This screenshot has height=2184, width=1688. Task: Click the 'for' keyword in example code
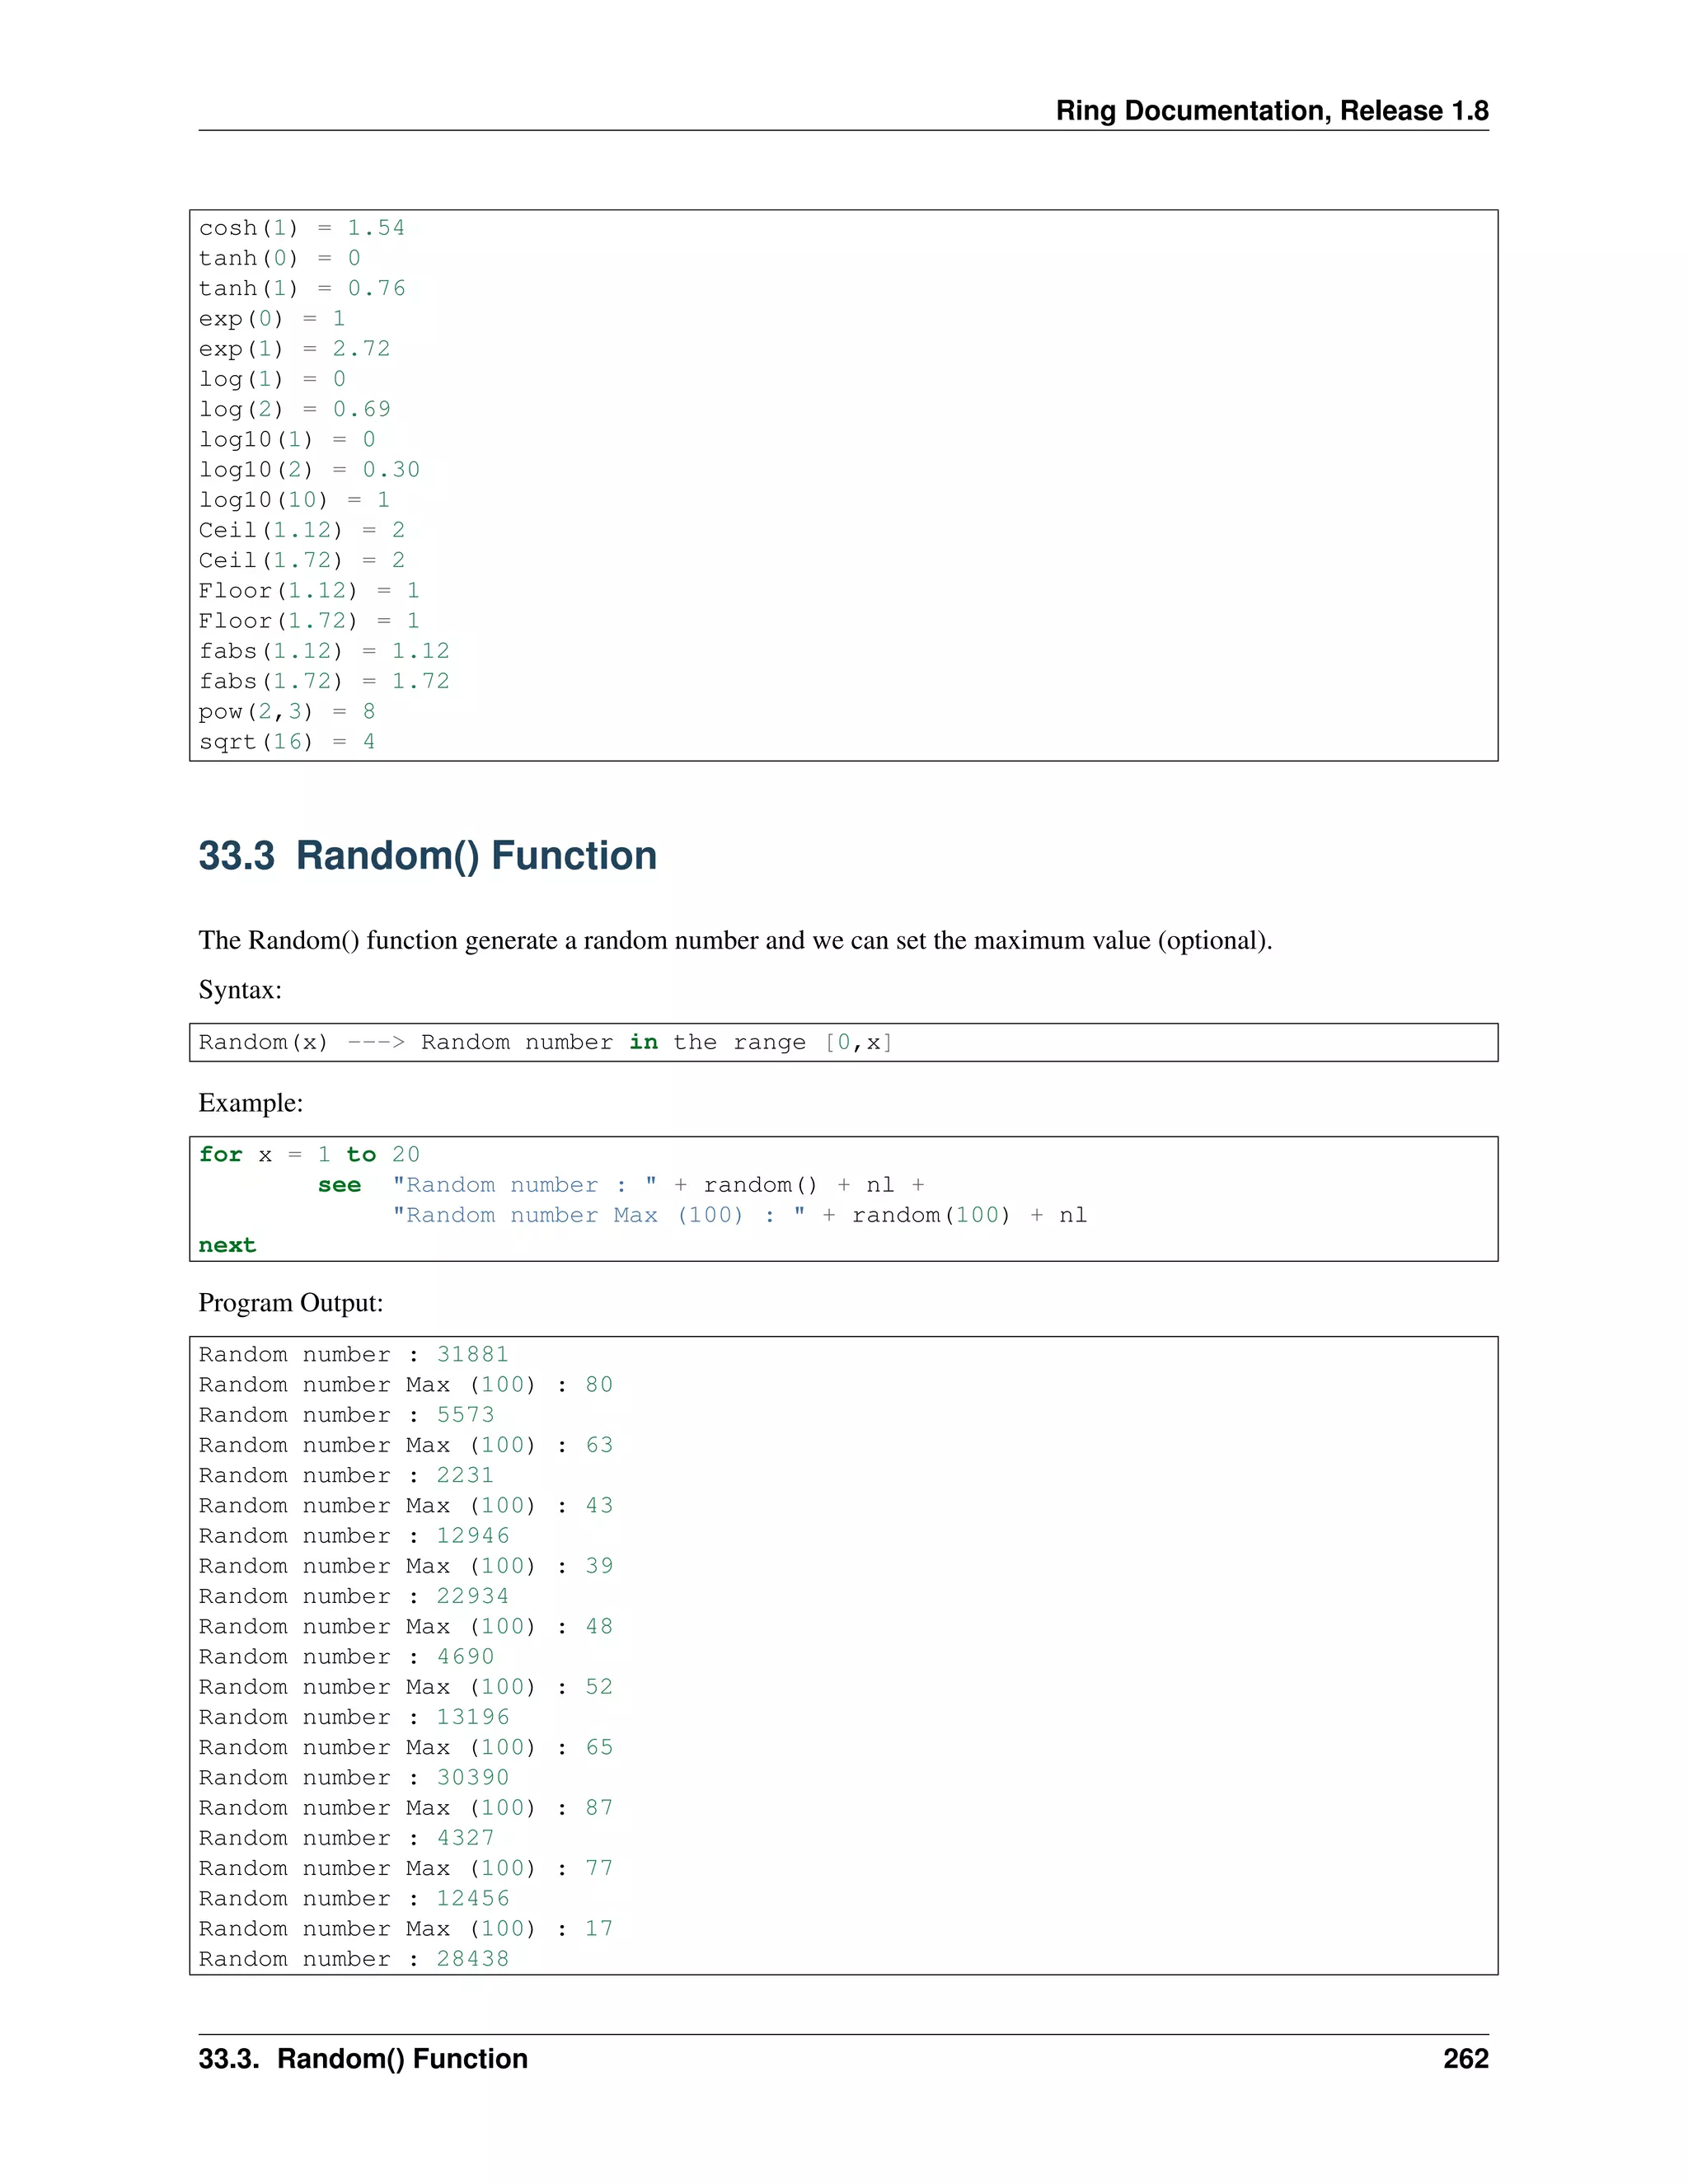pyautogui.click(x=220, y=1154)
